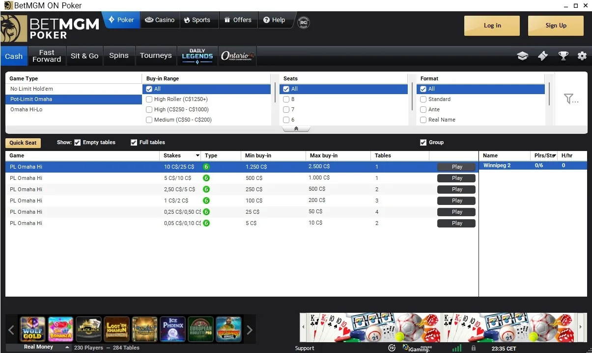The width and height of the screenshot is (592, 353).
Task: Open the Casino menu item
Action: pos(160,20)
